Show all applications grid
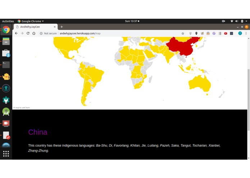Viewport: 250px width, 178px height. pyautogui.click(x=6, y=153)
